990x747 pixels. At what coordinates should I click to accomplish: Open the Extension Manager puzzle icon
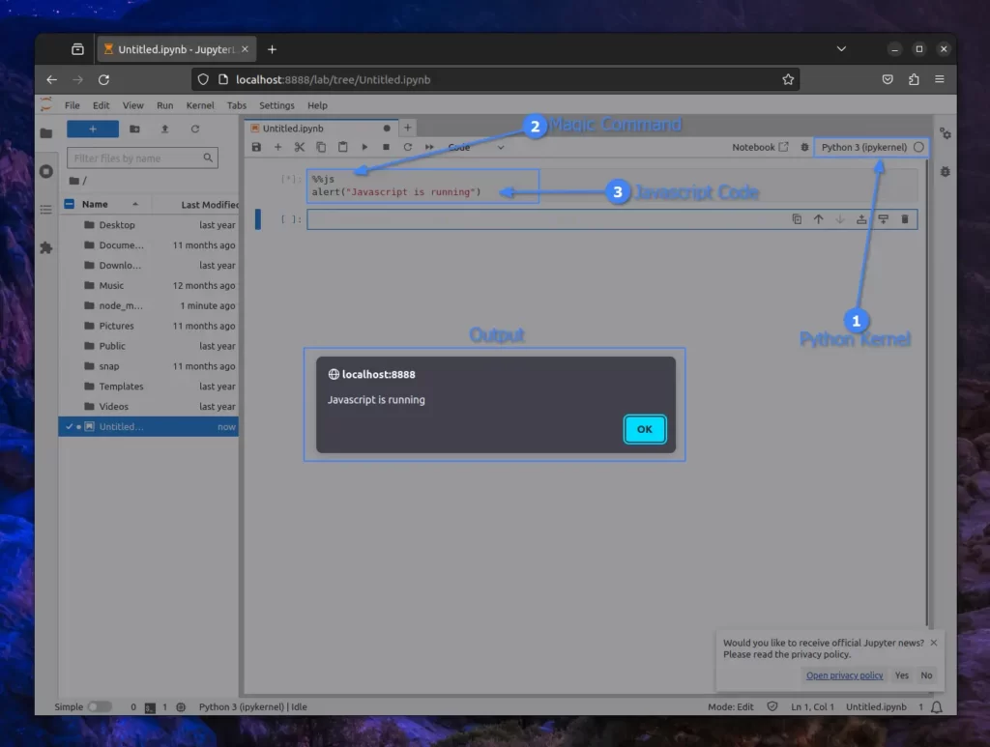(x=46, y=248)
